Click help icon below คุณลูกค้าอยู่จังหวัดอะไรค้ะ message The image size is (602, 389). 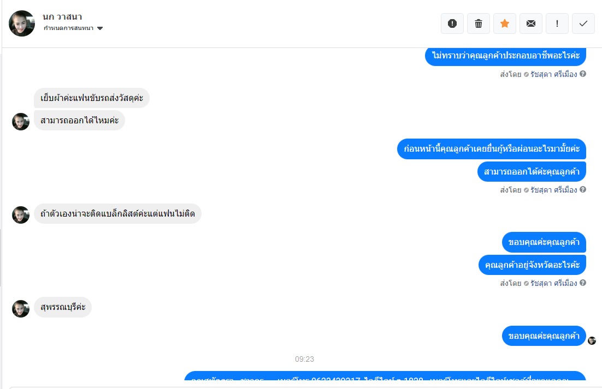click(x=583, y=283)
